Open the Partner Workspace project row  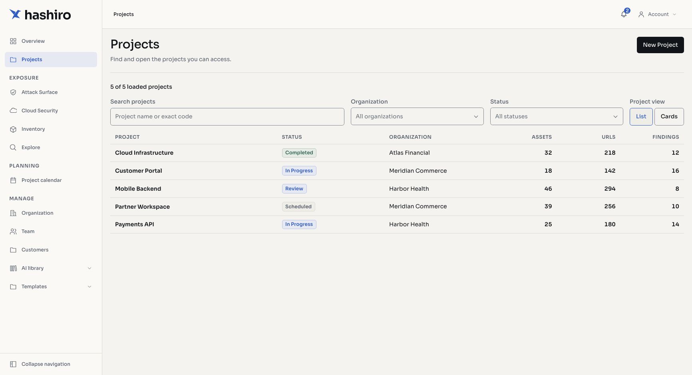point(397,207)
